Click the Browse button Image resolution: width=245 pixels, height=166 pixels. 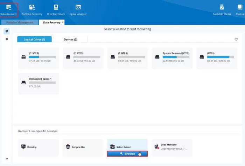tap(127, 154)
